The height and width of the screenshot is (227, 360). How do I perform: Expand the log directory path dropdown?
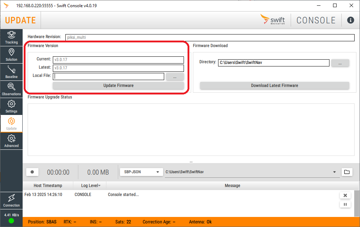click(x=334, y=172)
